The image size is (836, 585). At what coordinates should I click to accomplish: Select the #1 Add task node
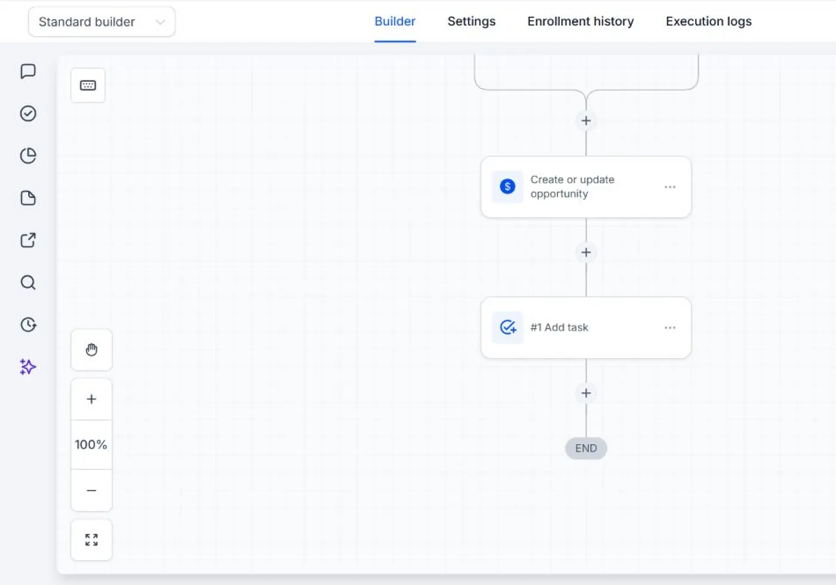pos(586,328)
